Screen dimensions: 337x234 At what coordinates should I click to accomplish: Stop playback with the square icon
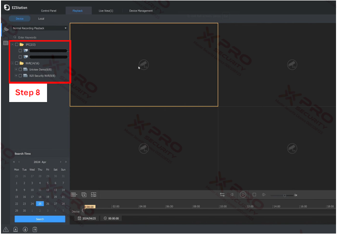tap(254, 194)
